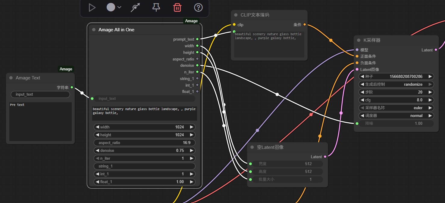Click the 模型 input slot on K采样器
The height and width of the screenshot is (203, 445).
(357, 50)
